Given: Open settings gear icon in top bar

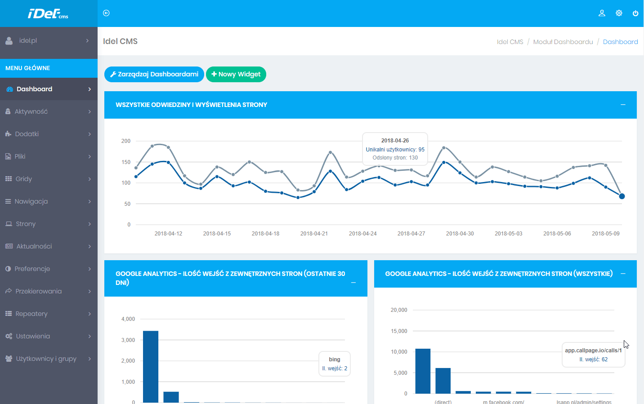Looking at the screenshot, I should pyautogui.click(x=619, y=13).
